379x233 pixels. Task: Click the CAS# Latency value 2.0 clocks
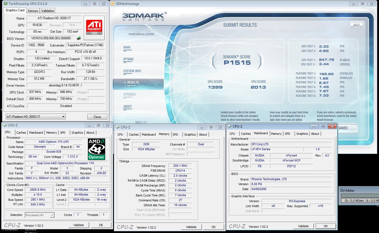[x=180, y=176]
